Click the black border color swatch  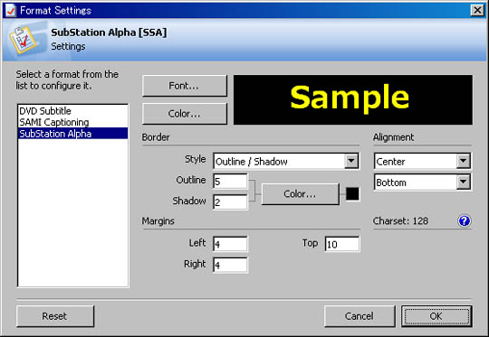point(352,194)
